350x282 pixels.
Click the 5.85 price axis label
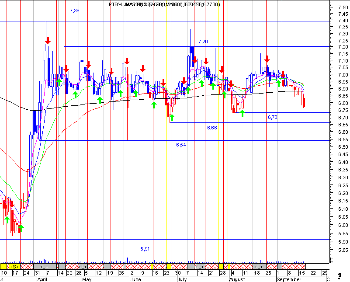click(x=343, y=250)
